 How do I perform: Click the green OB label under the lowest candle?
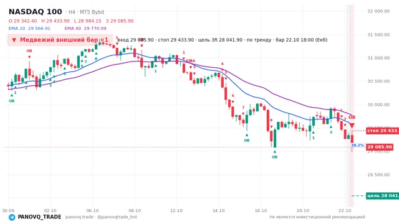[274, 157]
